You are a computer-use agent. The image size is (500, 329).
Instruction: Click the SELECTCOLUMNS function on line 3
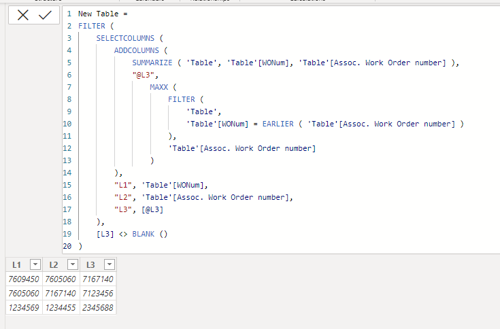click(x=125, y=38)
